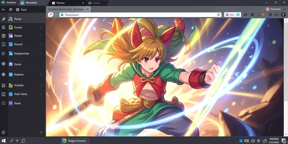Click the anime character image in the page
Image resolution: width=288 pixels, height=144 pixels.
pyautogui.click(x=165, y=77)
